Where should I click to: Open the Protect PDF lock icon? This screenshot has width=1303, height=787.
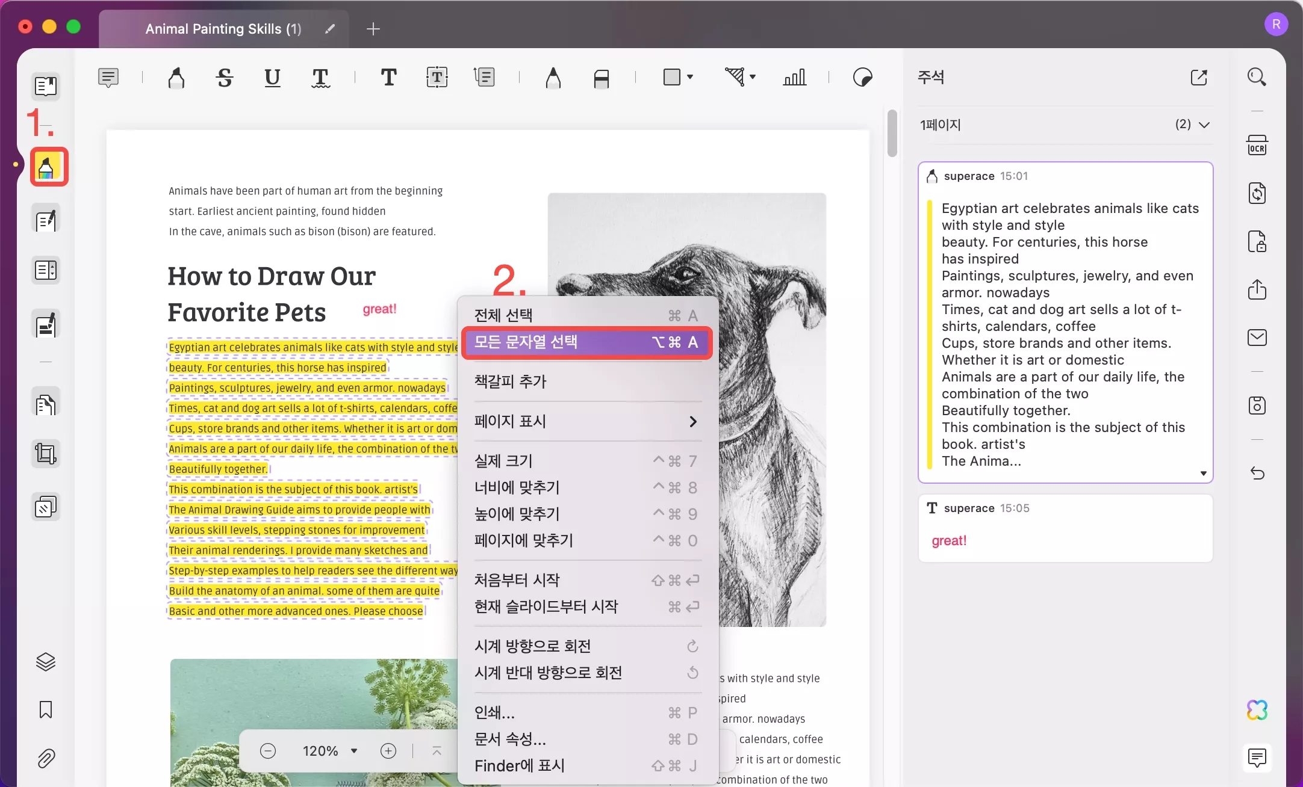click(1257, 241)
